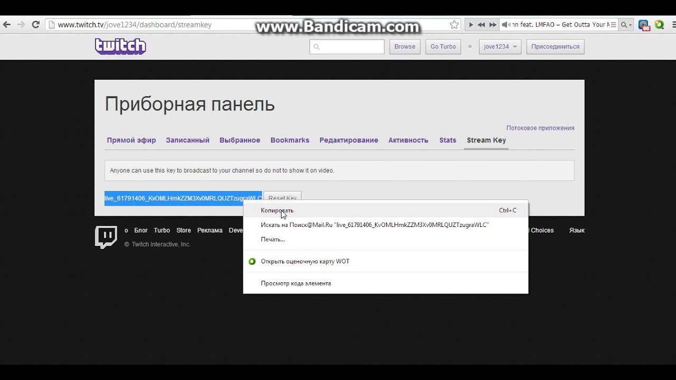Click the small status dot beside jove1234

pyautogui.click(x=470, y=46)
